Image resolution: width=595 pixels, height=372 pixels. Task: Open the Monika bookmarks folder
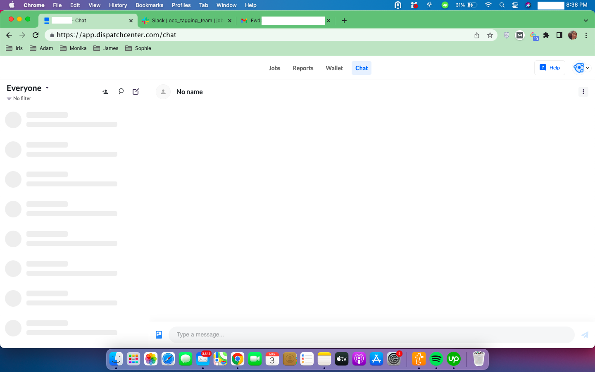(x=73, y=48)
